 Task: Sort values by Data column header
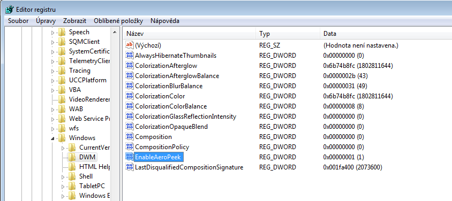coord(386,34)
